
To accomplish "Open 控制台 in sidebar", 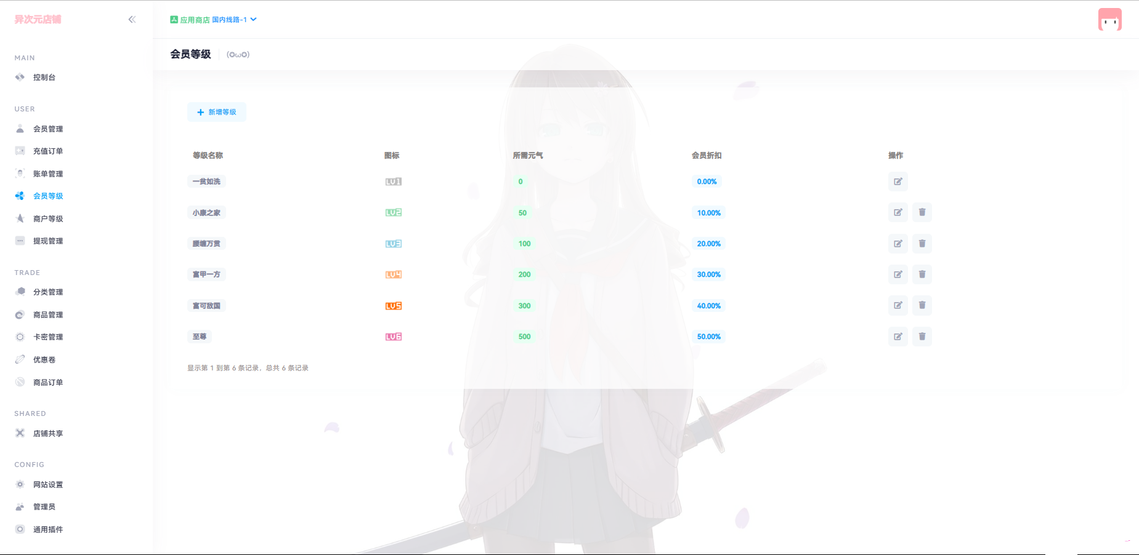I will (x=44, y=78).
